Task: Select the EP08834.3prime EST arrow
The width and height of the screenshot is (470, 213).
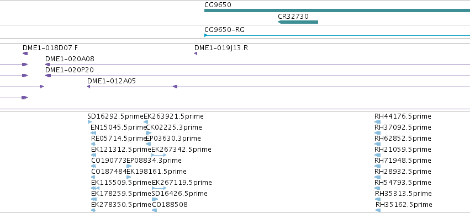Action: click(129, 166)
